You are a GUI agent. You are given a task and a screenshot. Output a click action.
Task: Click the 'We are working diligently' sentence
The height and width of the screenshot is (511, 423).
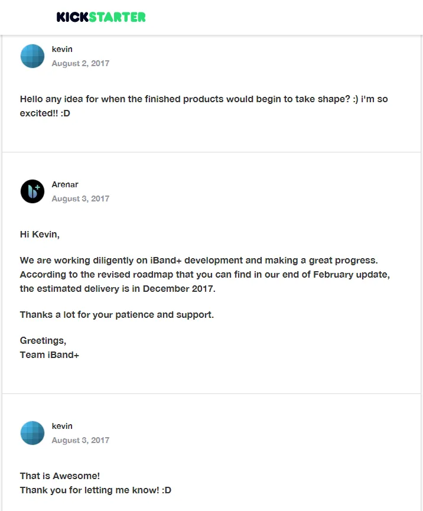coord(199,261)
